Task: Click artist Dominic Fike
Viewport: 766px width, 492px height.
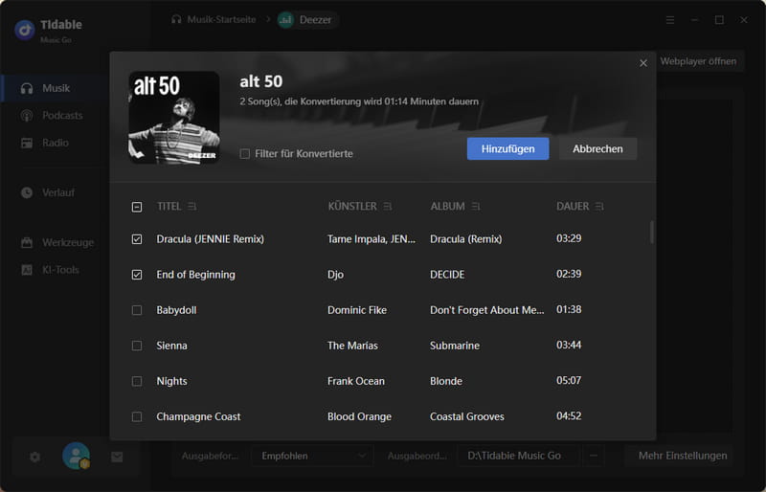Action: tap(356, 310)
